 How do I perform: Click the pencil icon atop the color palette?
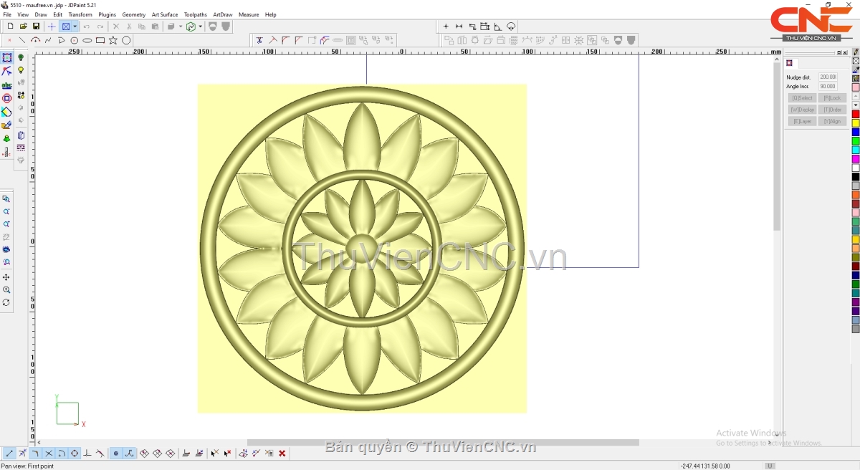pyautogui.click(x=856, y=52)
